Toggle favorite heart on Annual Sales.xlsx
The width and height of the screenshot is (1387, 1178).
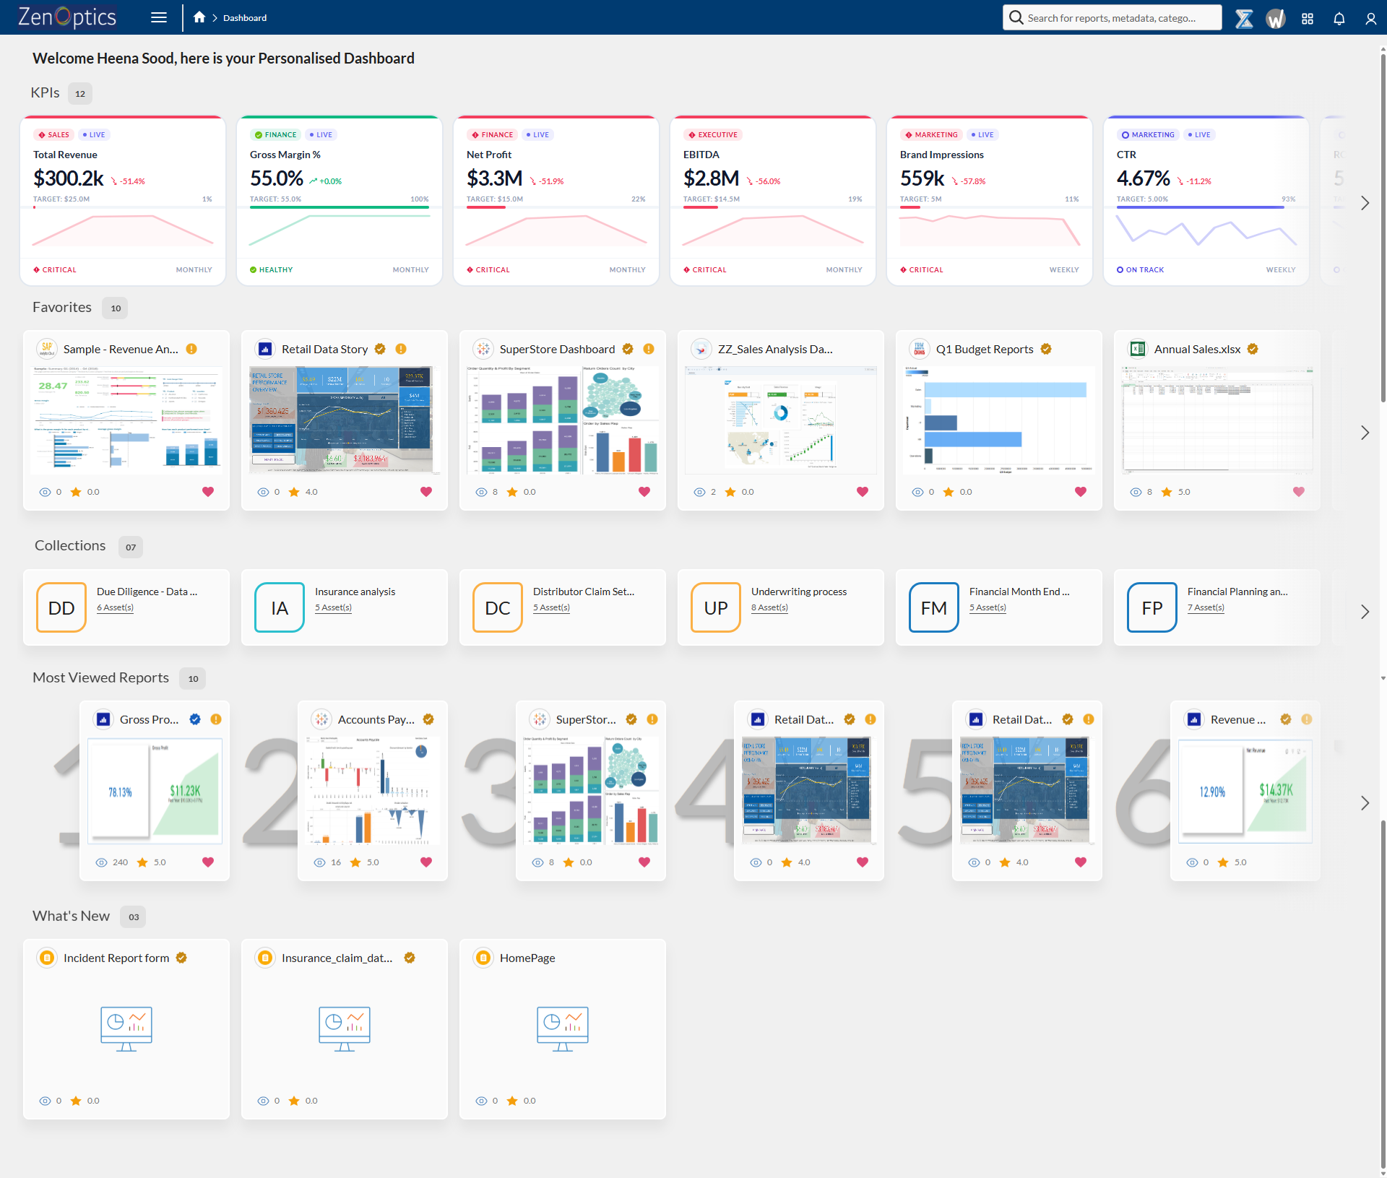click(x=1298, y=491)
